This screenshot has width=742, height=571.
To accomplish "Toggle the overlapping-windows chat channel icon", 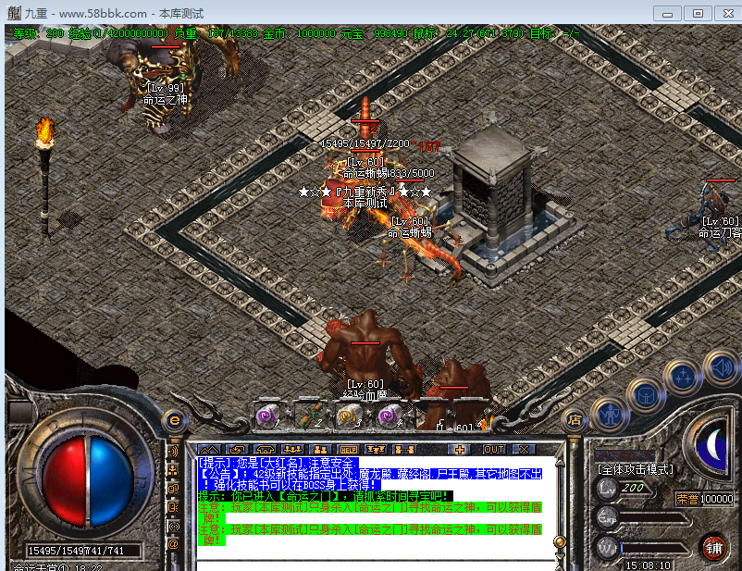I will point(173,488).
